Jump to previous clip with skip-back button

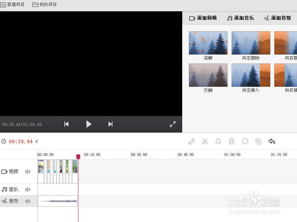pyautogui.click(x=66, y=124)
